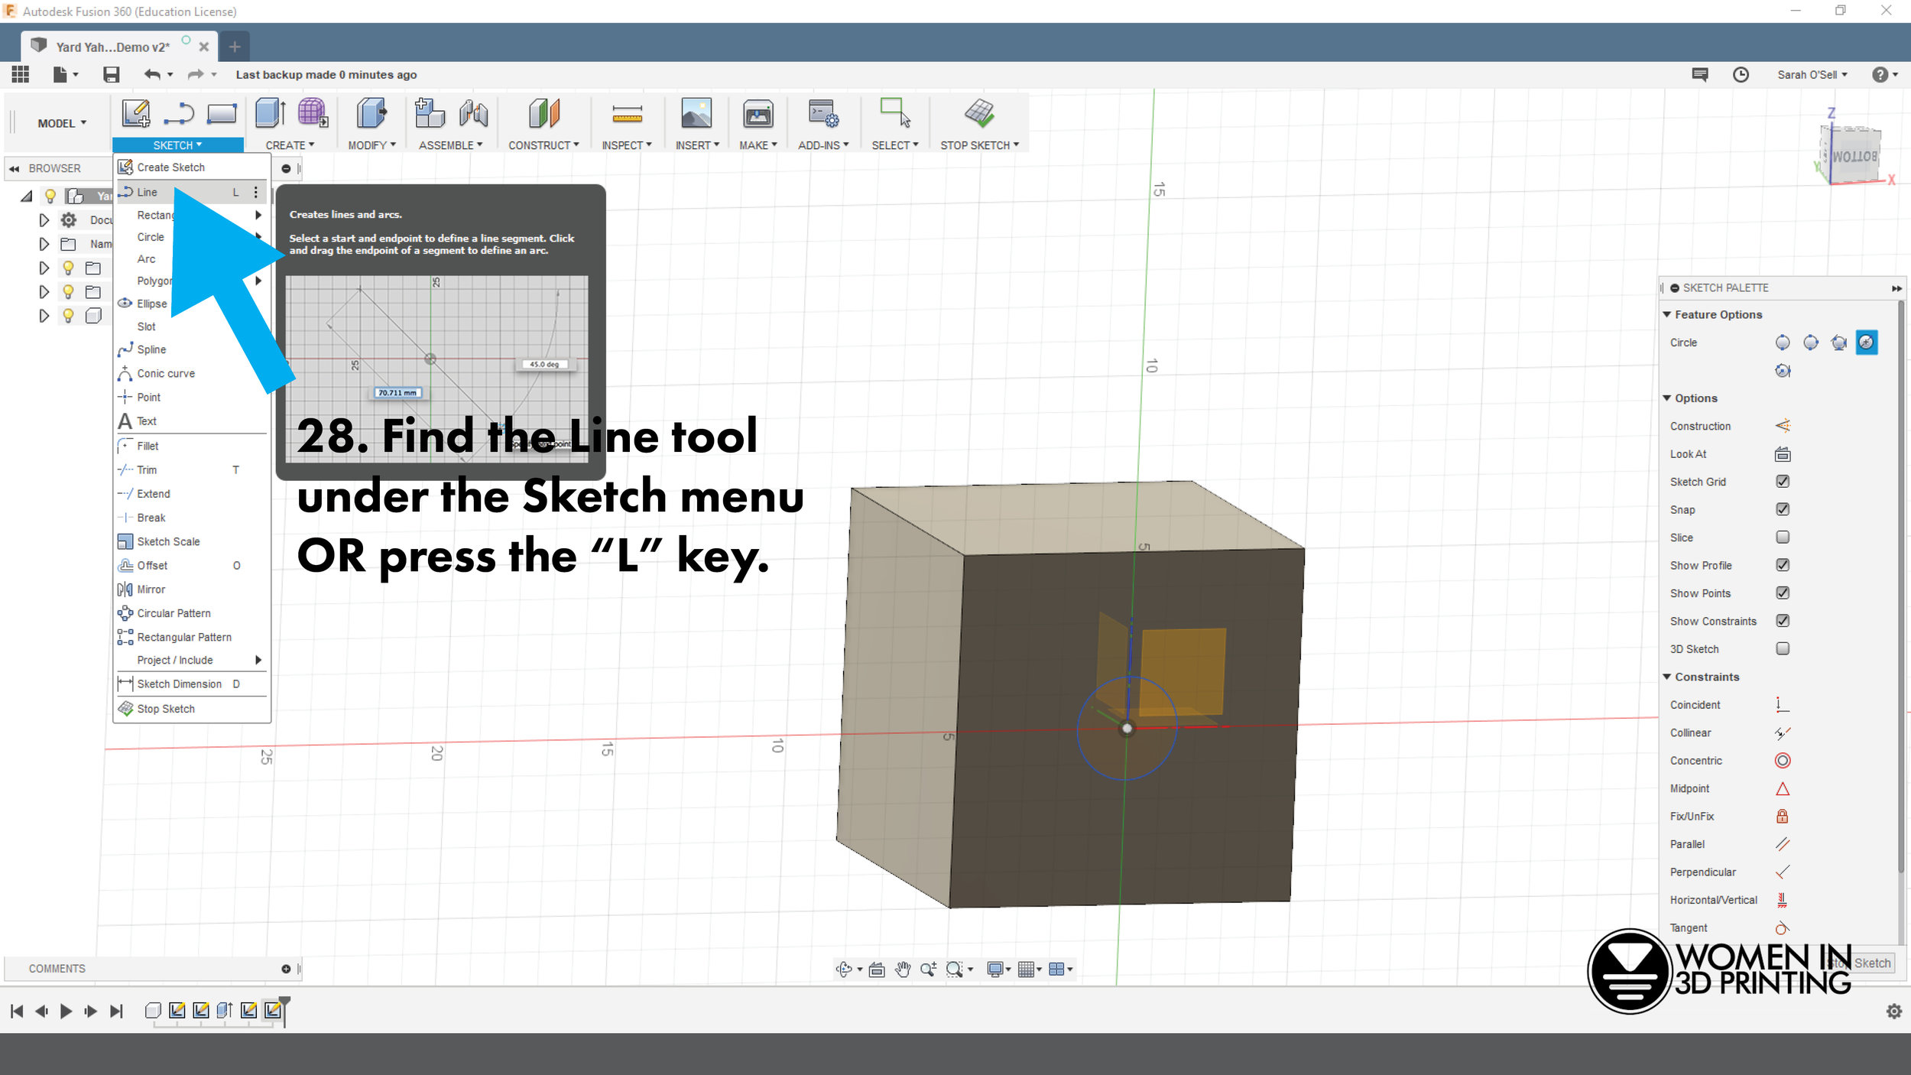Click the Joint icon under Assemble
1911x1075 pixels.
point(474,113)
